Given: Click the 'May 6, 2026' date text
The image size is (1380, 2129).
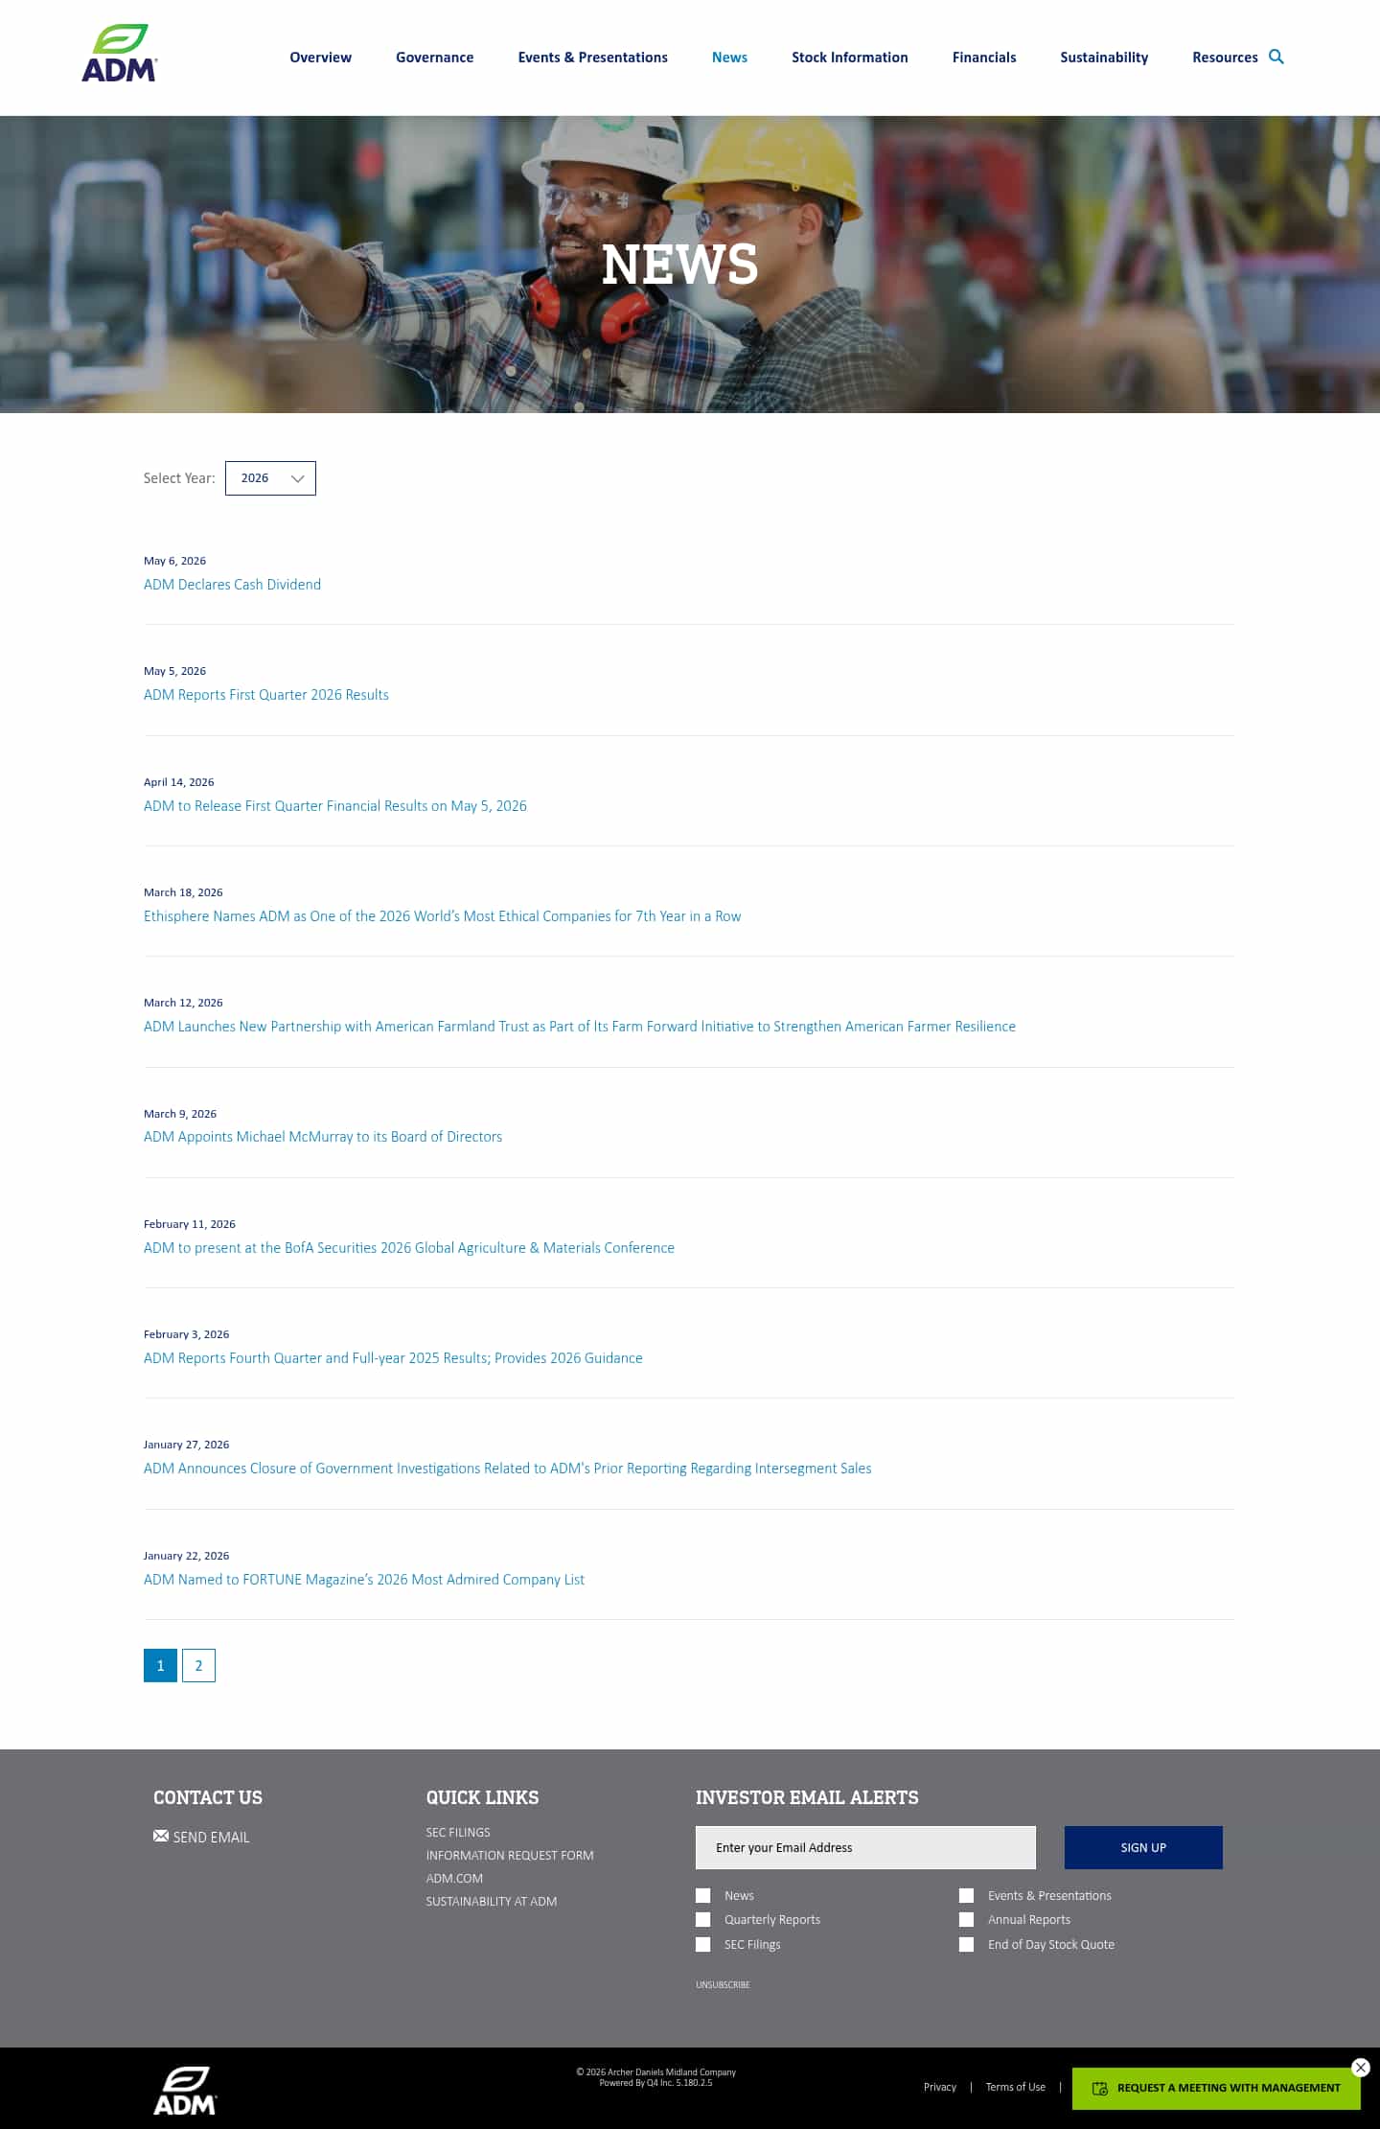Looking at the screenshot, I should pos(174,561).
